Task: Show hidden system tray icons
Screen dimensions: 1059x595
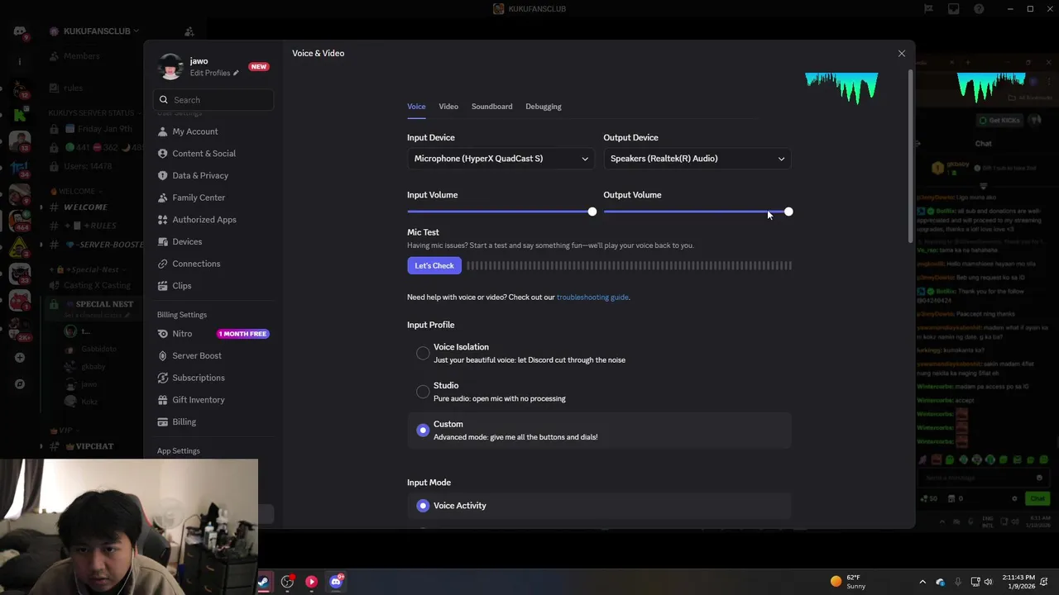Action: coord(922,582)
